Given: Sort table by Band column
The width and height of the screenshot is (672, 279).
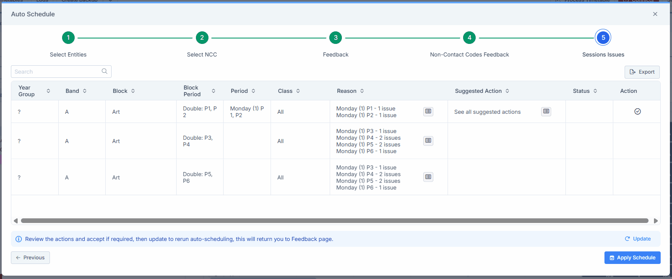Looking at the screenshot, I should click(85, 91).
